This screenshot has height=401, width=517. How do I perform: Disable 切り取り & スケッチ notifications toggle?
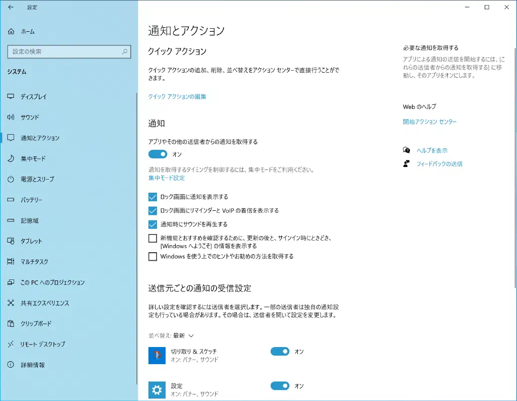click(280, 352)
